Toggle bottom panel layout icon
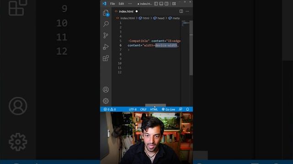The height and width of the screenshot is (164, 293). coord(161,4)
